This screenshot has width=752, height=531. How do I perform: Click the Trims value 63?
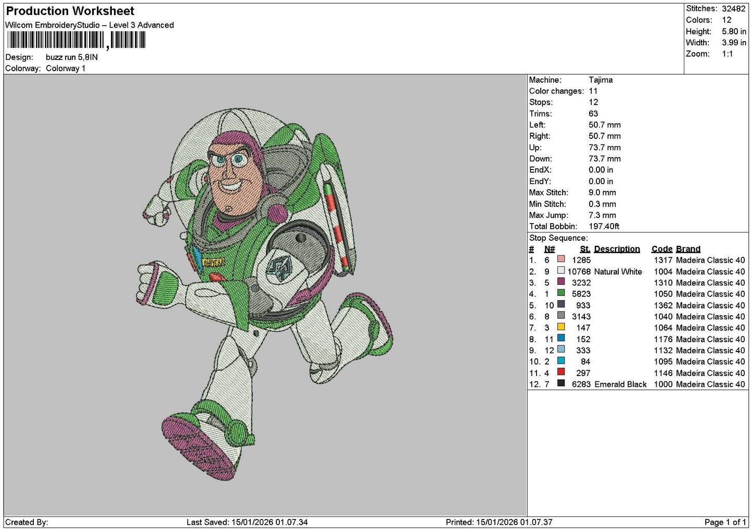tap(593, 114)
